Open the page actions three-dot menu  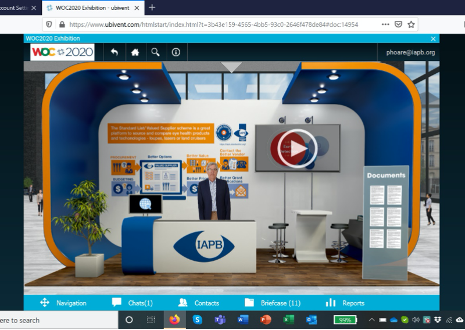(385, 24)
